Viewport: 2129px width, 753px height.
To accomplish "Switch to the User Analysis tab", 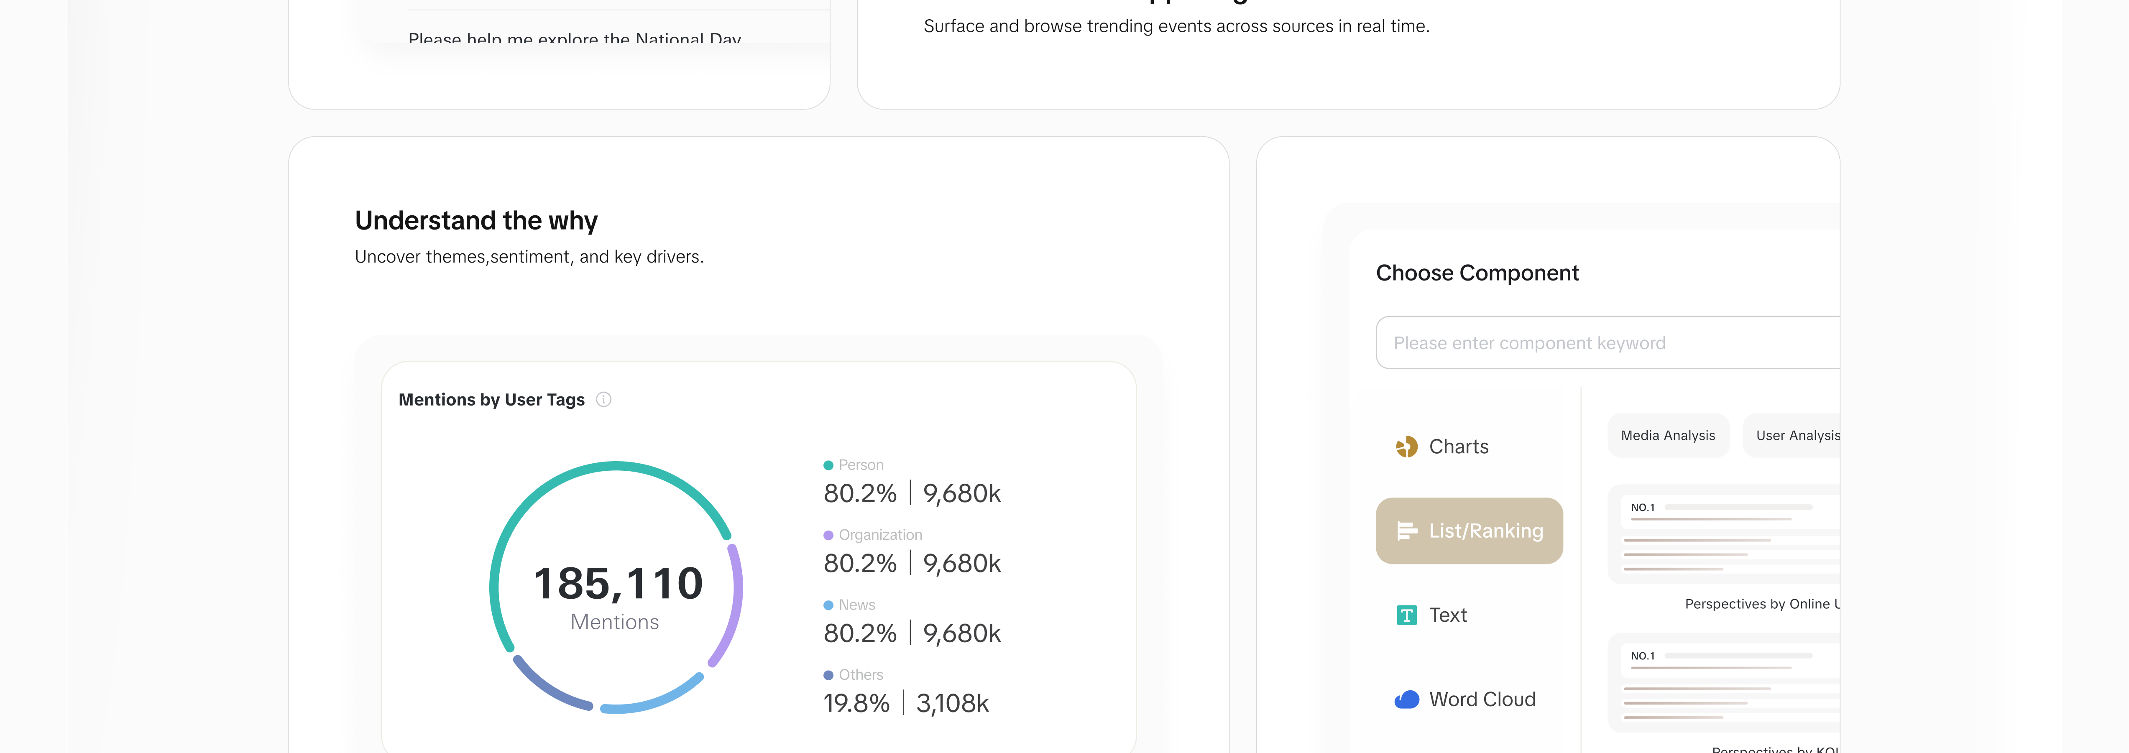I will 1792,436.
